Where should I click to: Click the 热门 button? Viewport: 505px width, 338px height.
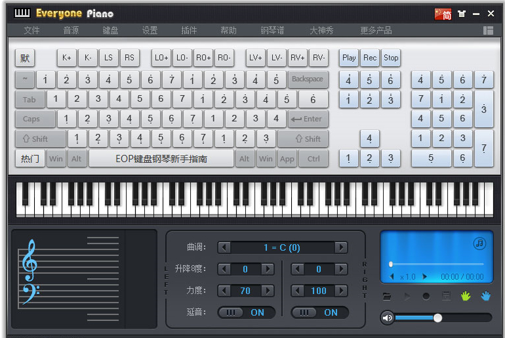pyautogui.click(x=30, y=159)
